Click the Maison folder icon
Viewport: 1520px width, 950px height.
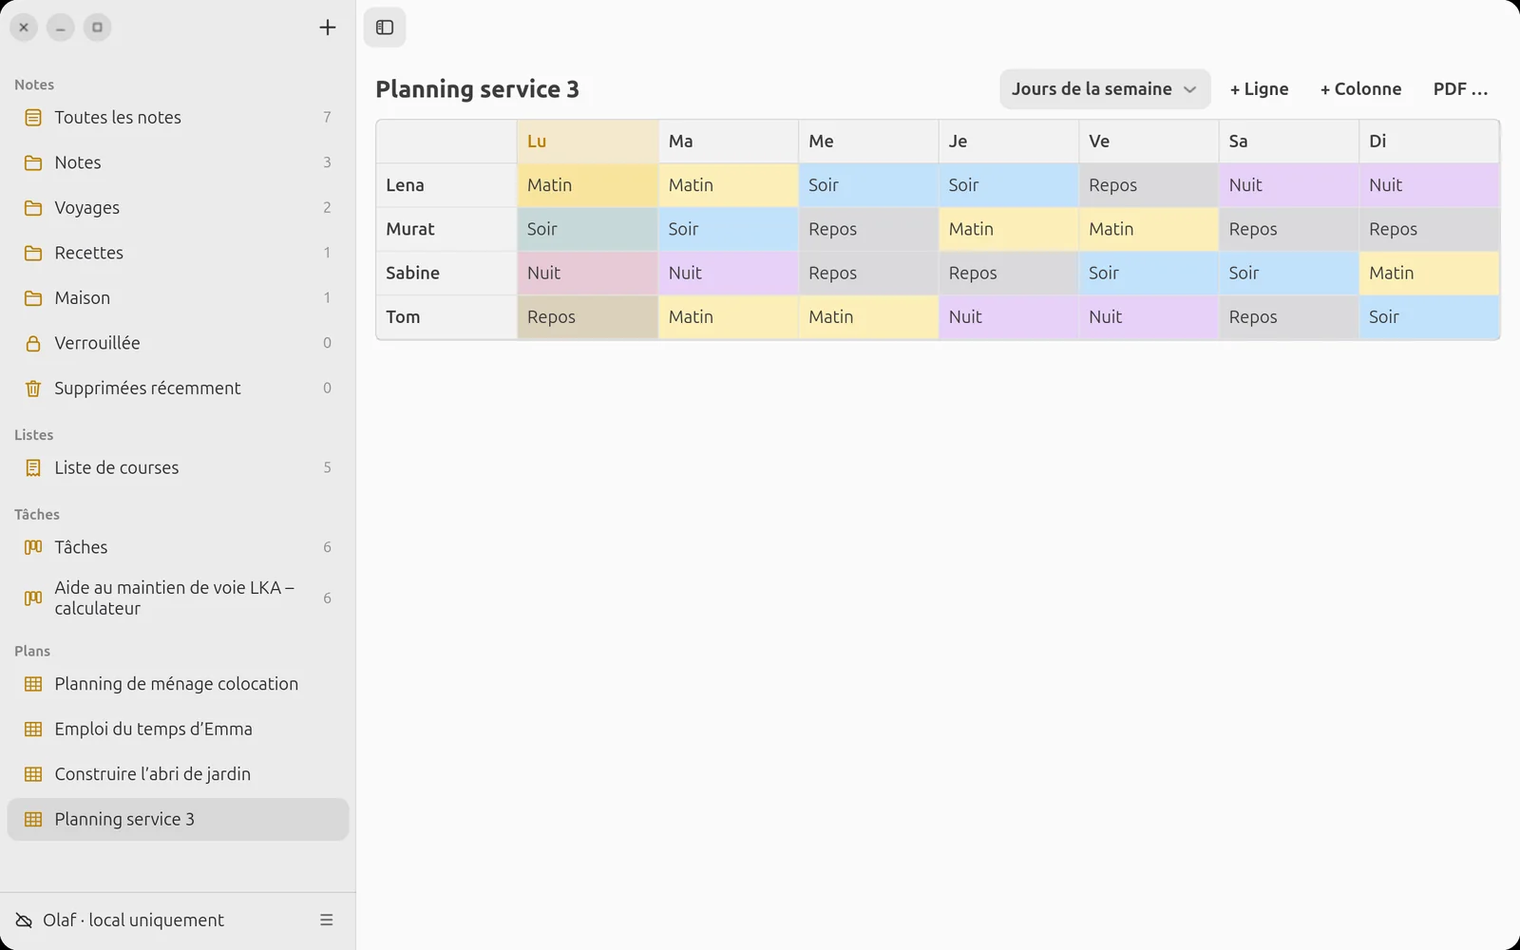tap(33, 298)
